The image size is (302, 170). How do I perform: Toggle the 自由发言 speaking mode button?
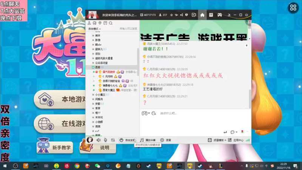pyautogui.click(x=128, y=140)
